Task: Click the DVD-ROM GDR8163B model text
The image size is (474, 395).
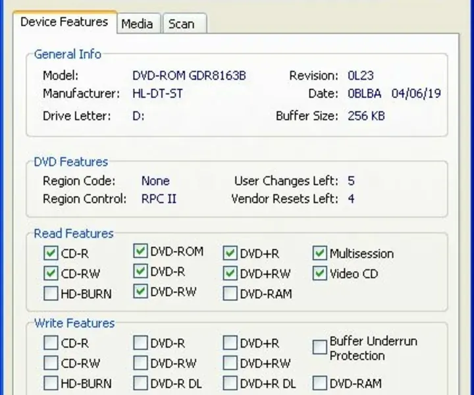Action: pos(189,76)
